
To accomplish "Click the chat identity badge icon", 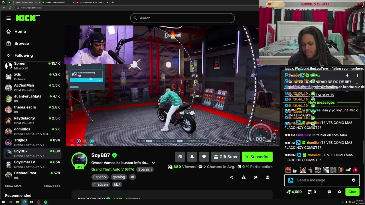I will tap(291, 180).
